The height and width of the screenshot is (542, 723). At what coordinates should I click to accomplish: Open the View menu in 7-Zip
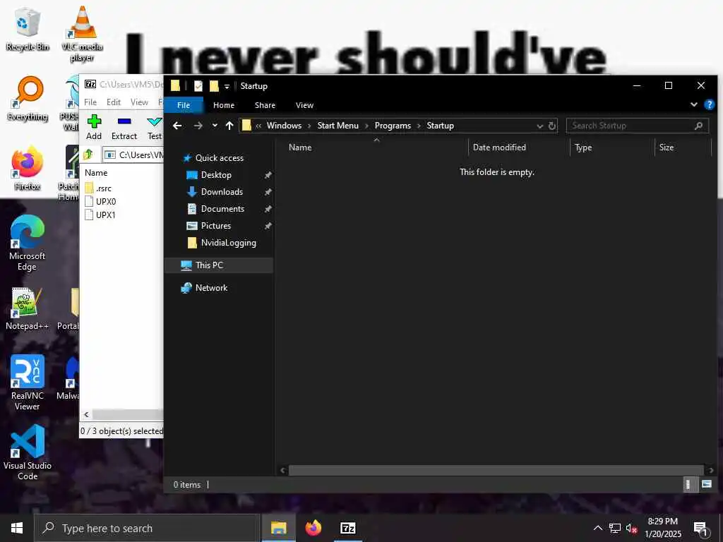139,102
